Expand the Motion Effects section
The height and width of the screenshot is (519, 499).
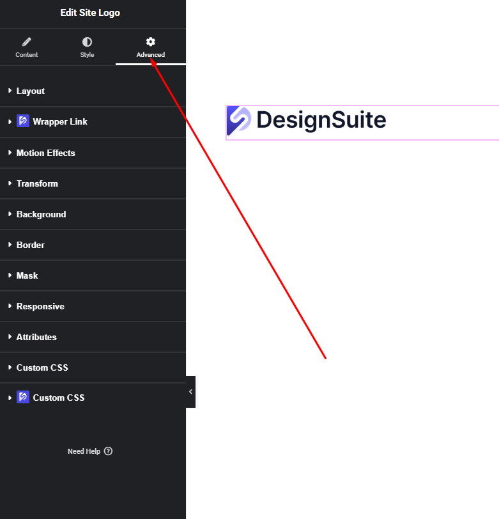point(45,153)
